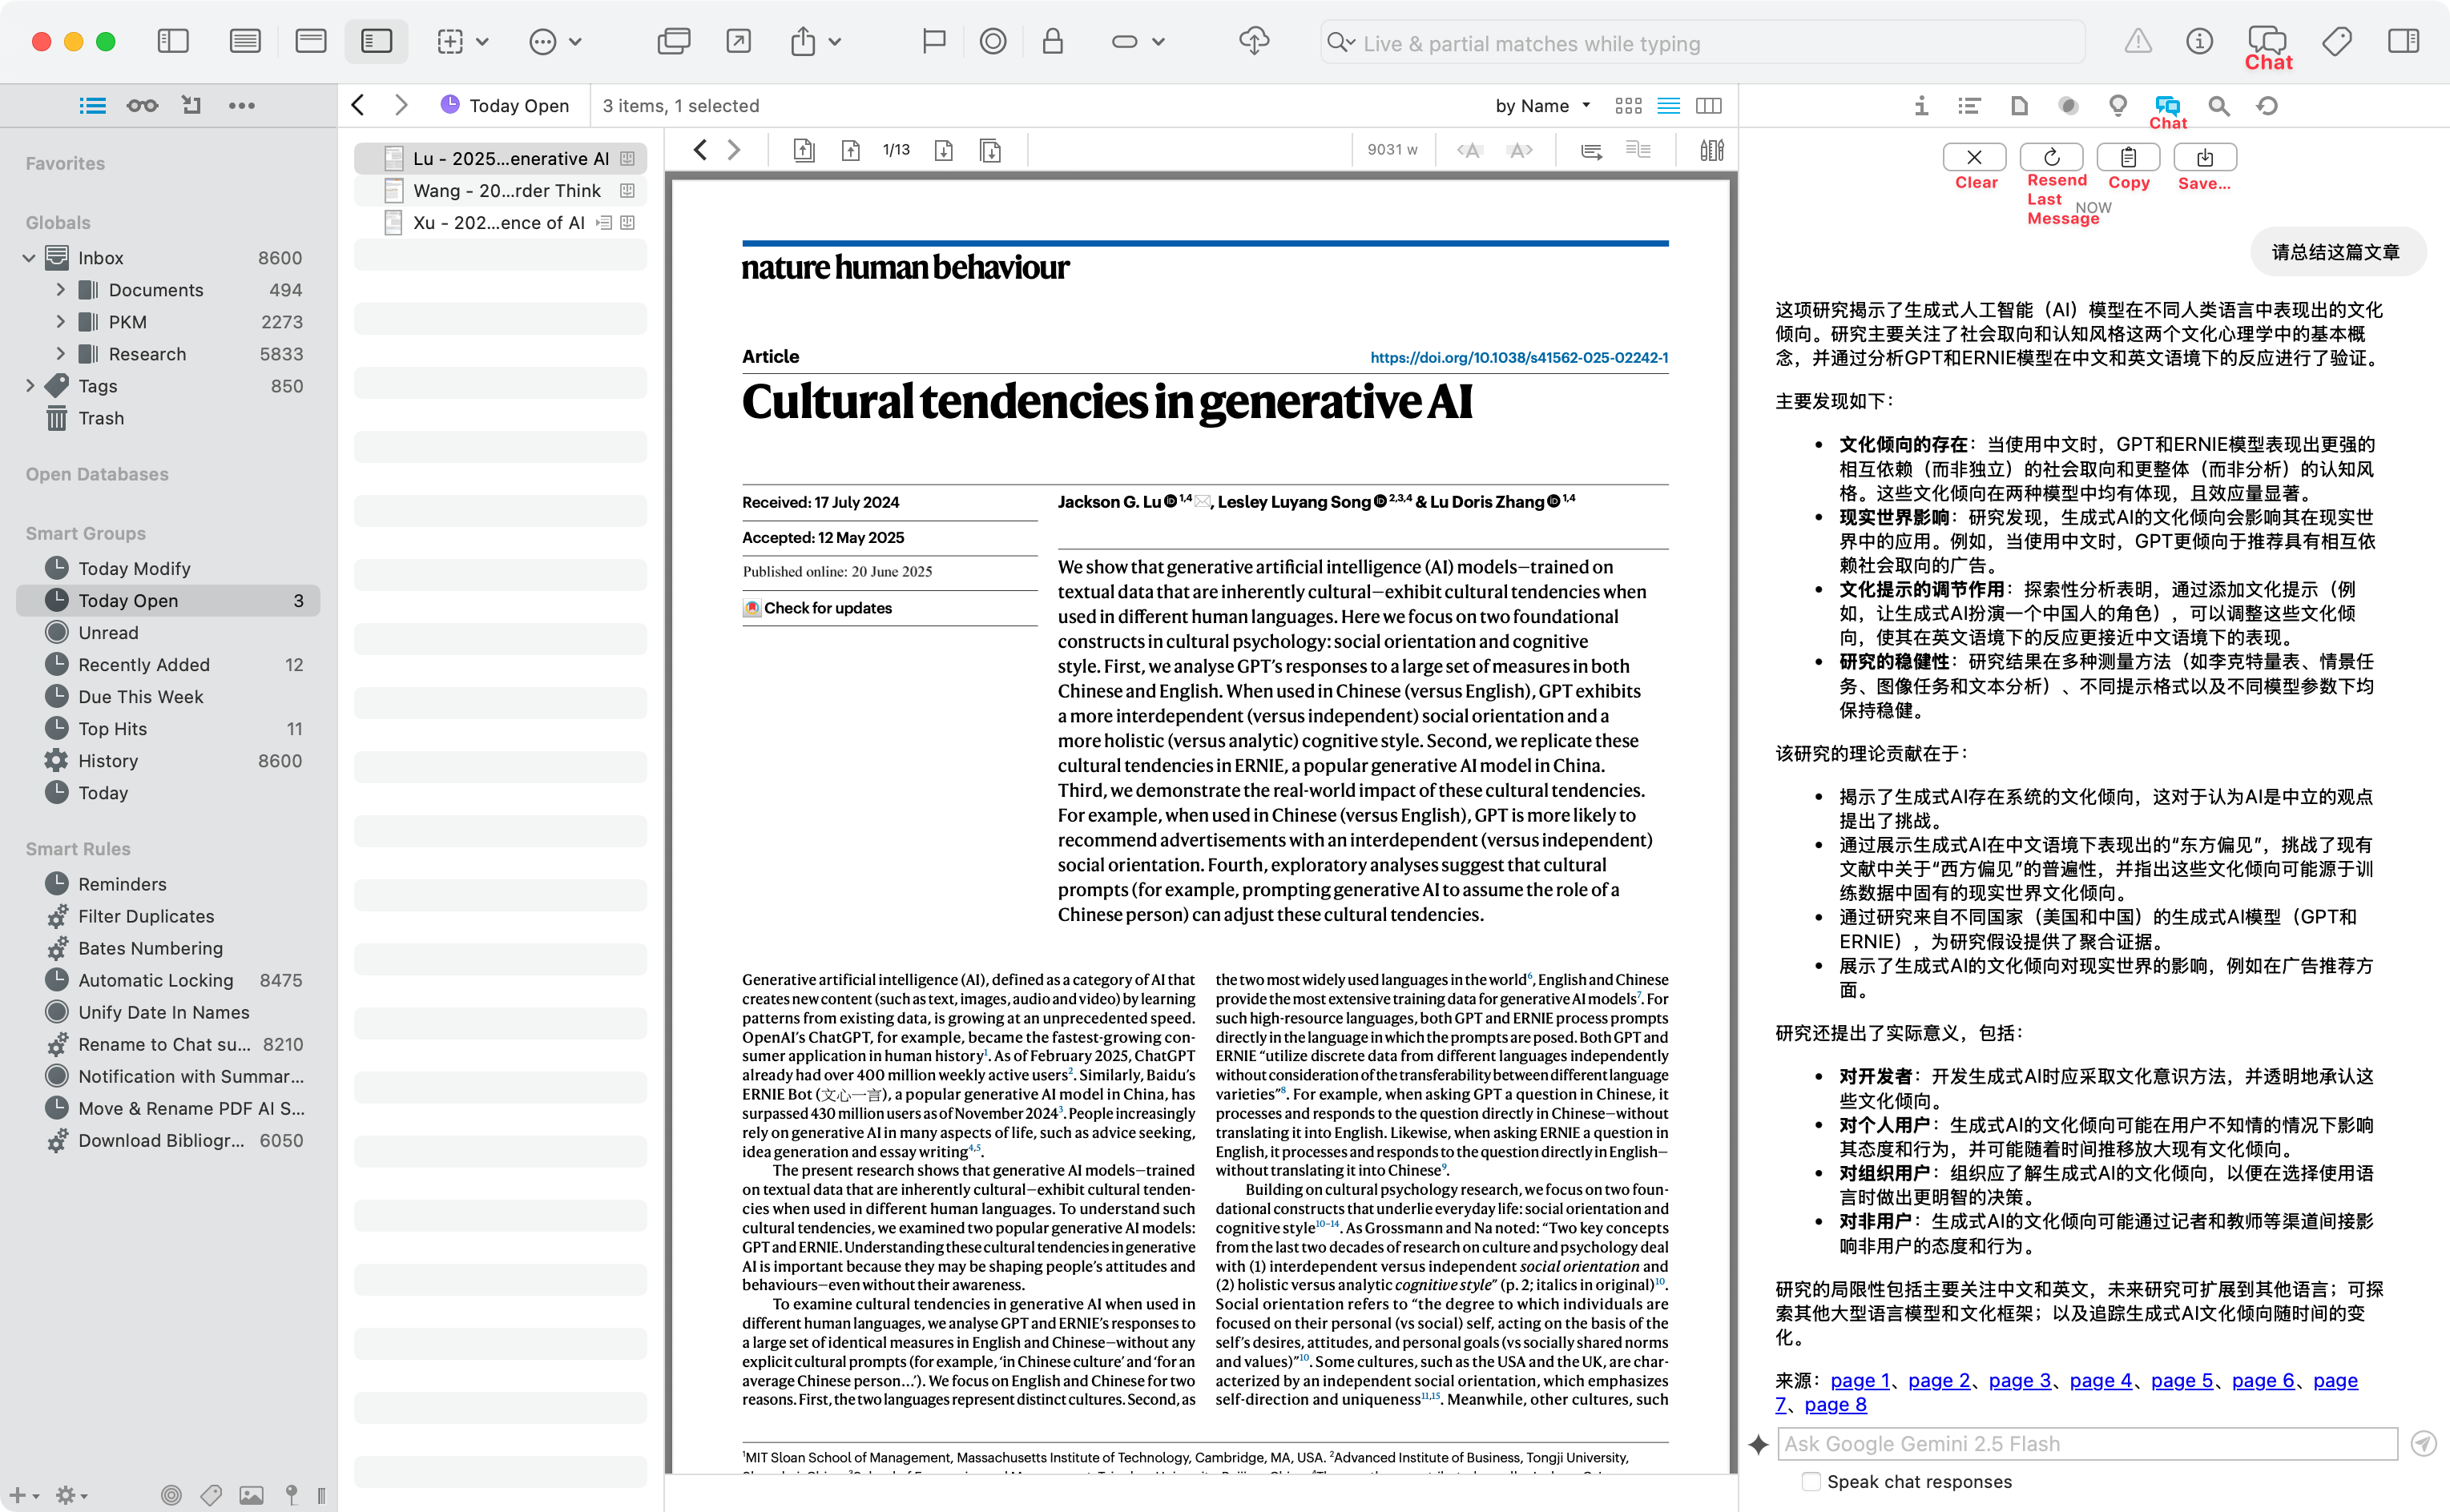Image resolution: width=2450 pixels, height=1512 pixels.
Task: Switch to column view mode
Action: [1710, 106]
